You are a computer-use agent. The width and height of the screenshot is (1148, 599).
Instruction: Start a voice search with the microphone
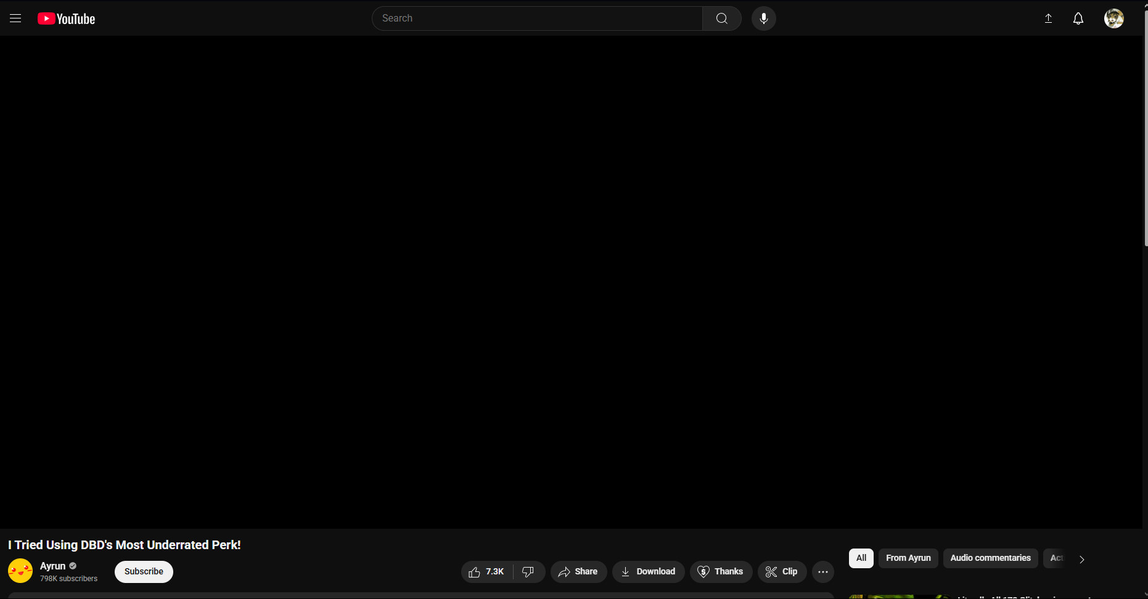tap(763, 18)
